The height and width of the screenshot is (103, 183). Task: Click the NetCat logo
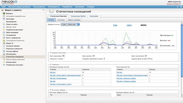9,2
